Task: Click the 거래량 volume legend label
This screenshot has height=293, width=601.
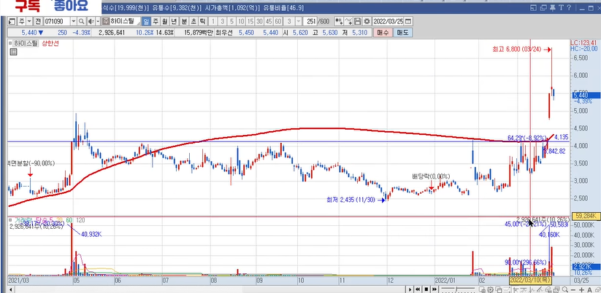Action: coord(23,220)
